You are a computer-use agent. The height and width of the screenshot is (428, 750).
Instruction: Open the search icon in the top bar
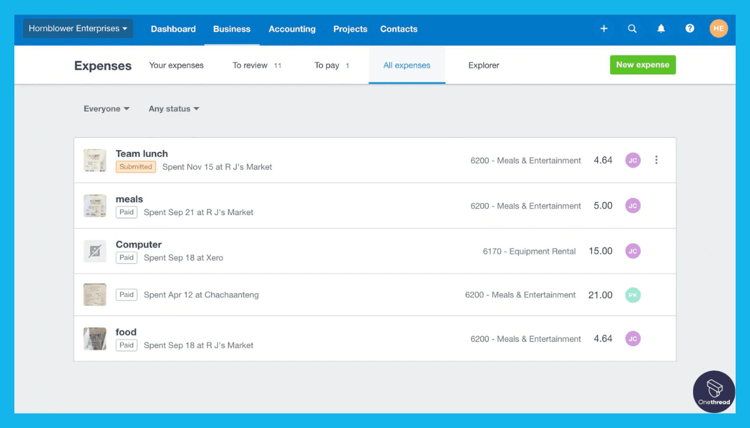tap(632, 29)
